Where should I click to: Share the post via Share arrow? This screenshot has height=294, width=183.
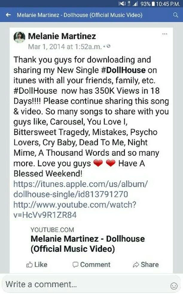pyautogui.click(x=146, y=265)
